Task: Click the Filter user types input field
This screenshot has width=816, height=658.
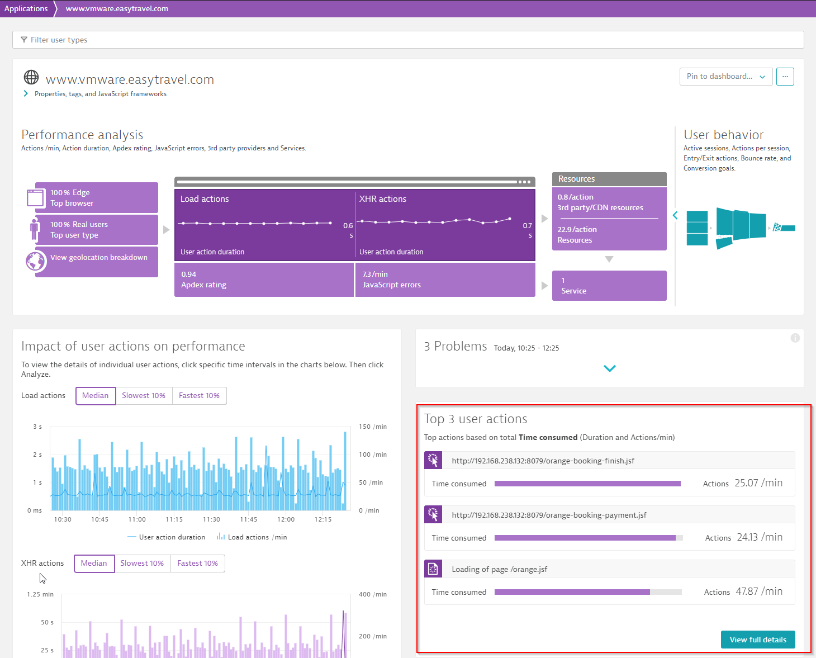Action: (408, 40)
